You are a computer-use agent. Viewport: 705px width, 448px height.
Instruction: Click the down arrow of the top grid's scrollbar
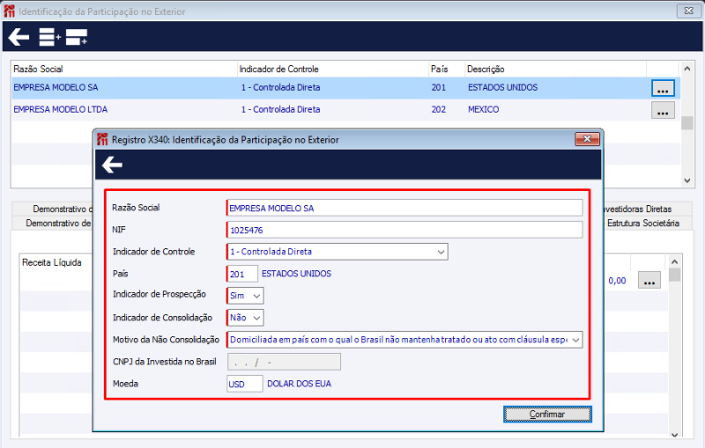pos(687,180)
